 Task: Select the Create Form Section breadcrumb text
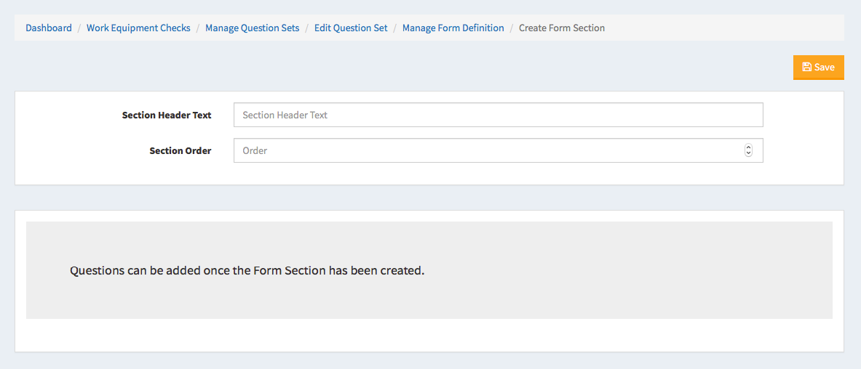click(562, 28)
